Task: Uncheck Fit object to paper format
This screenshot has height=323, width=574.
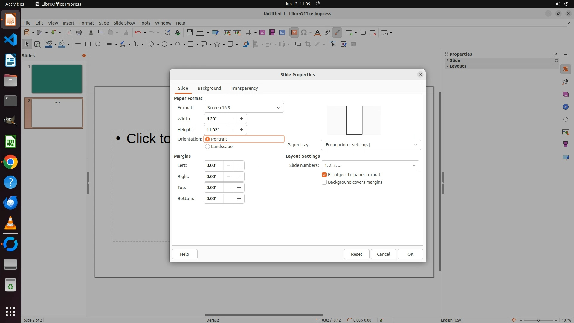Action: click(x=324, y=175)
